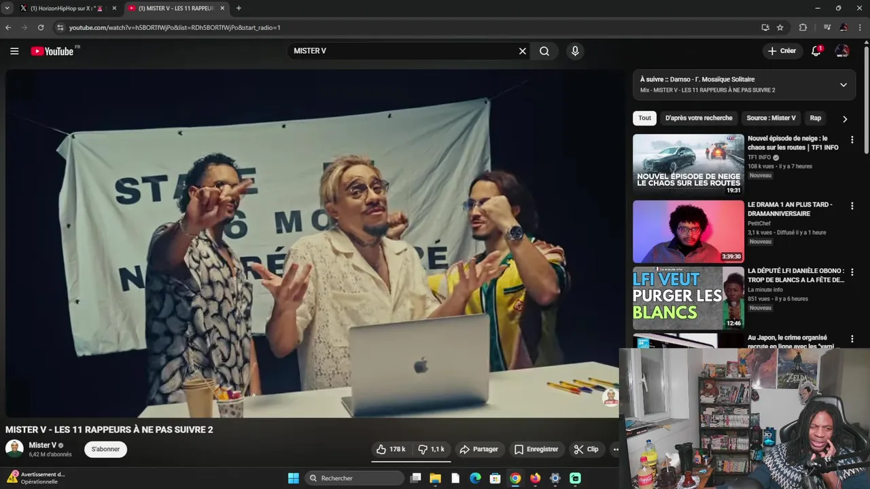Show more filter chips with right arrow

coord(845,119)
